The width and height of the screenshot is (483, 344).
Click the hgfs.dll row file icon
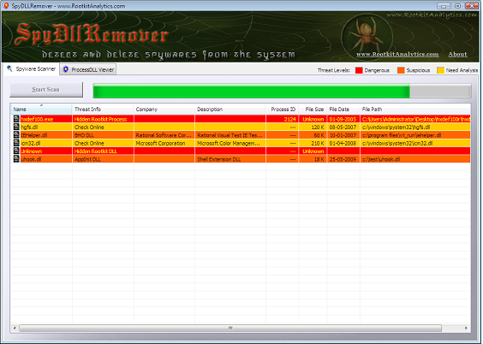[x=16, y=127]
